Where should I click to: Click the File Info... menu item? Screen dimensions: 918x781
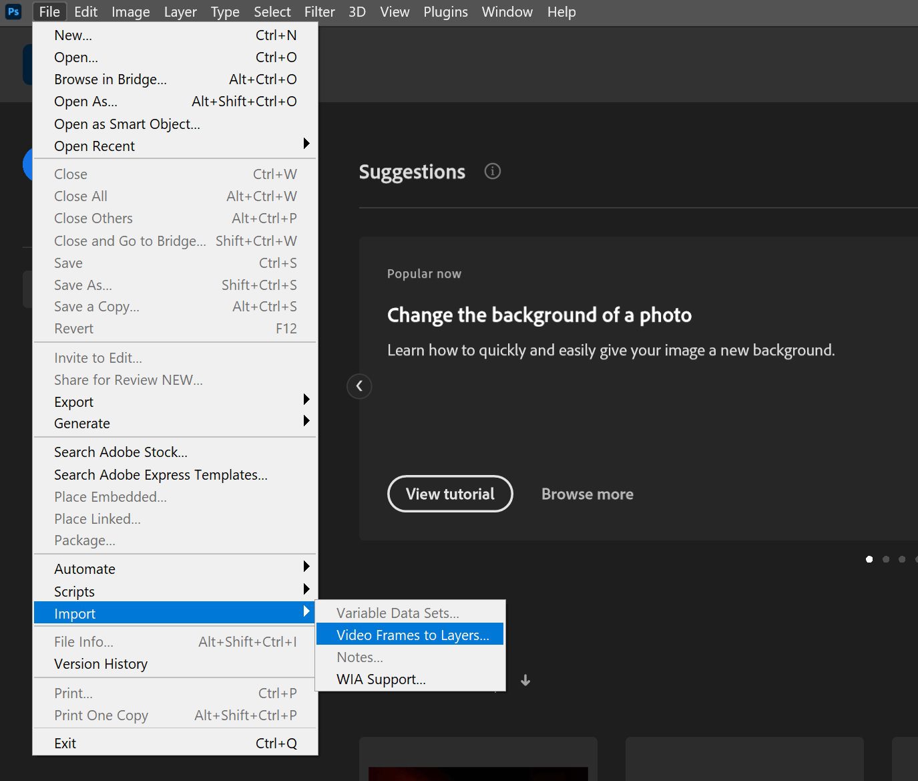pyautogui.click(x=175, y=641)
